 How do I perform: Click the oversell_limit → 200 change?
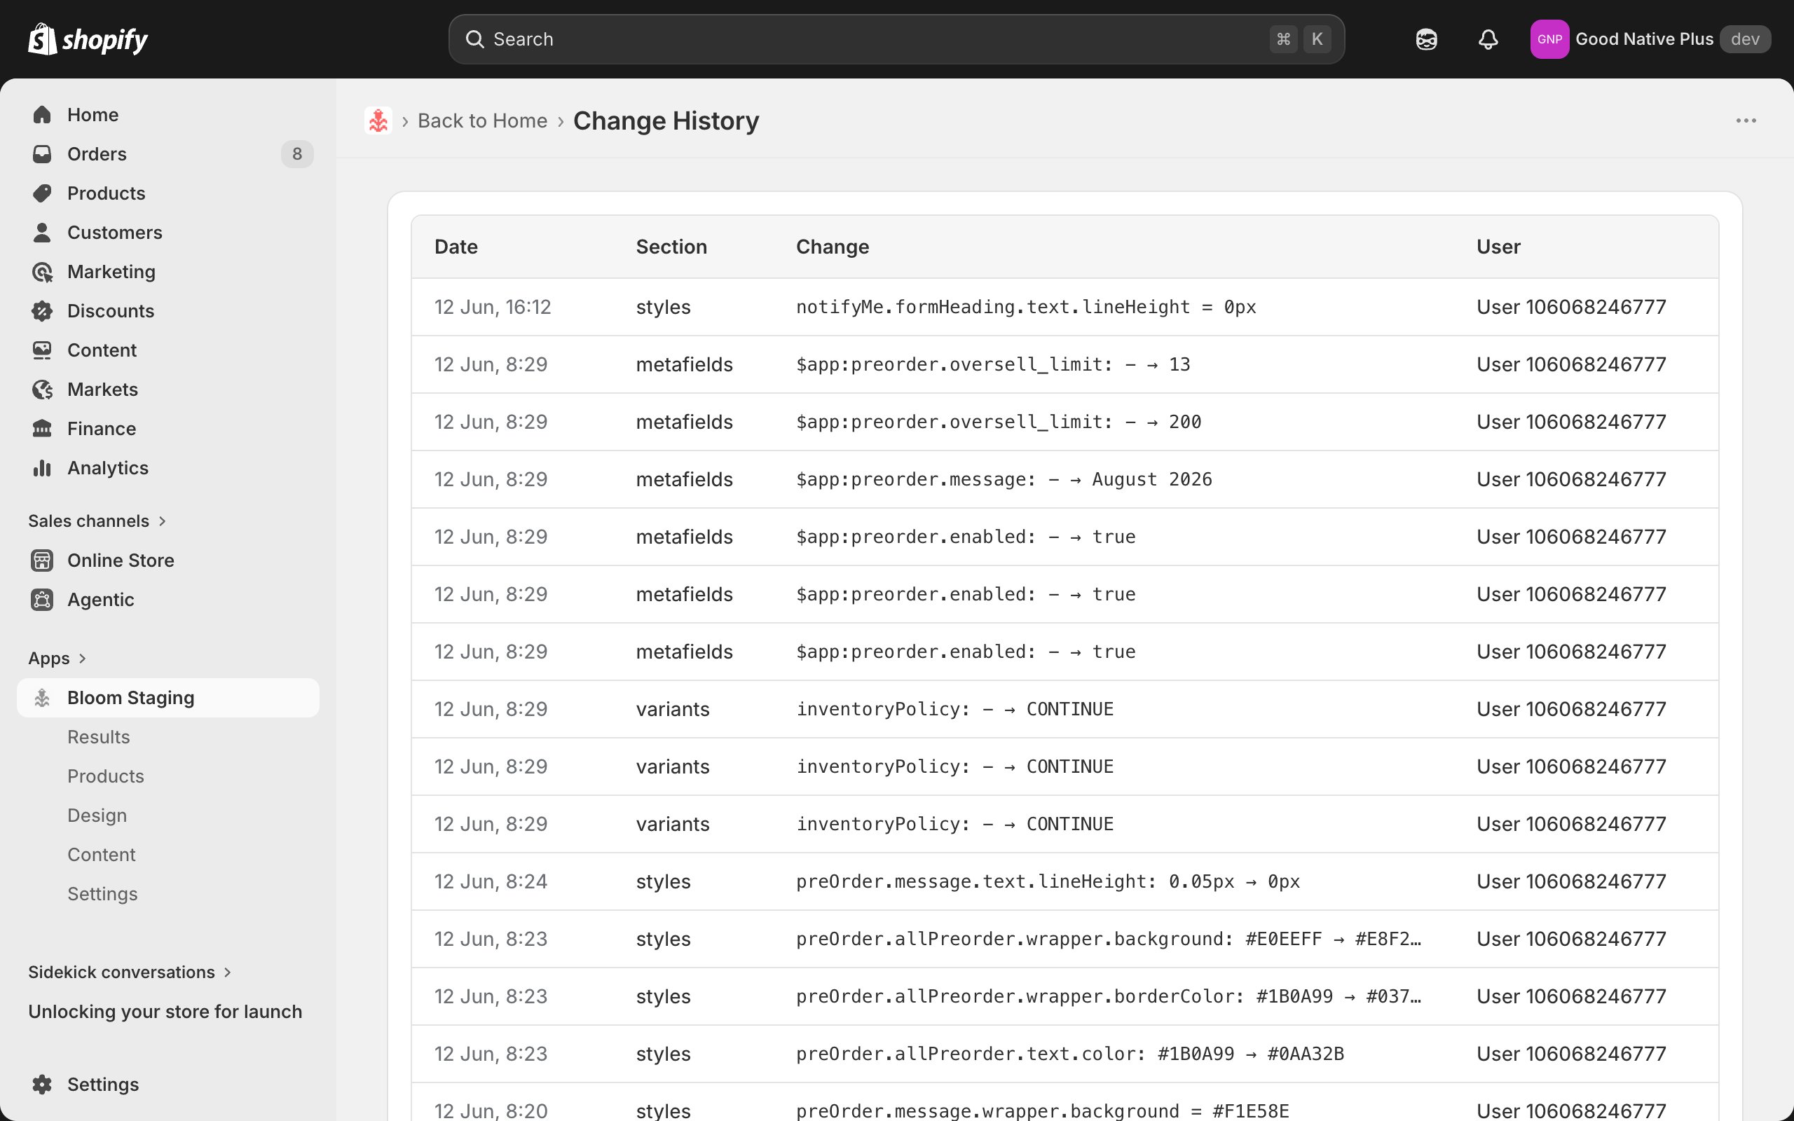click(999, 422)
